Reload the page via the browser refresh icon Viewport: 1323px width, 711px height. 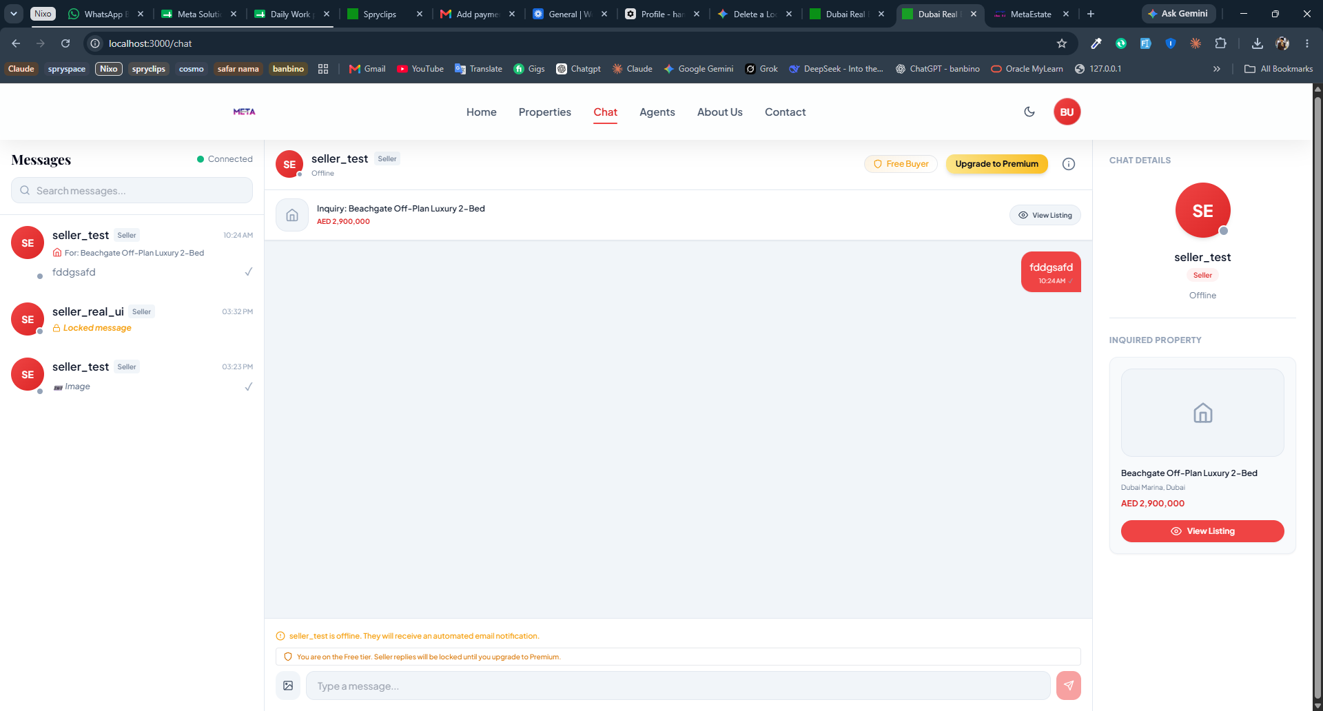pos(65,43)
